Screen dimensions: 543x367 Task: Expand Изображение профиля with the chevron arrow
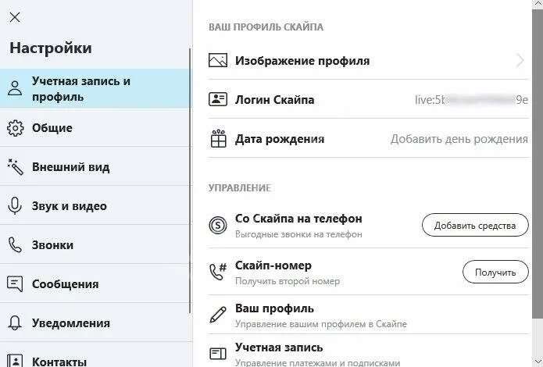[520, 61]
